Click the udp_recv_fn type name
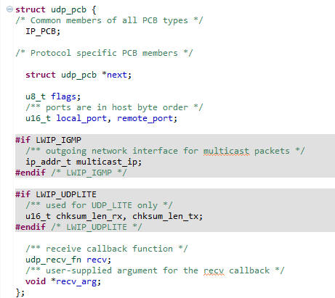Viewport: 335px width, 298px height. coord(53,260)
